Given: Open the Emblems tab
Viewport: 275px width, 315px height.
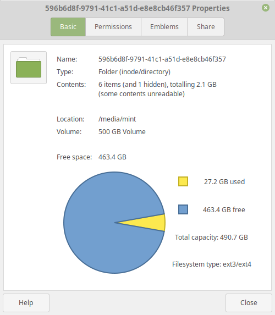Looking at the screenshot, I should point(164,27).
